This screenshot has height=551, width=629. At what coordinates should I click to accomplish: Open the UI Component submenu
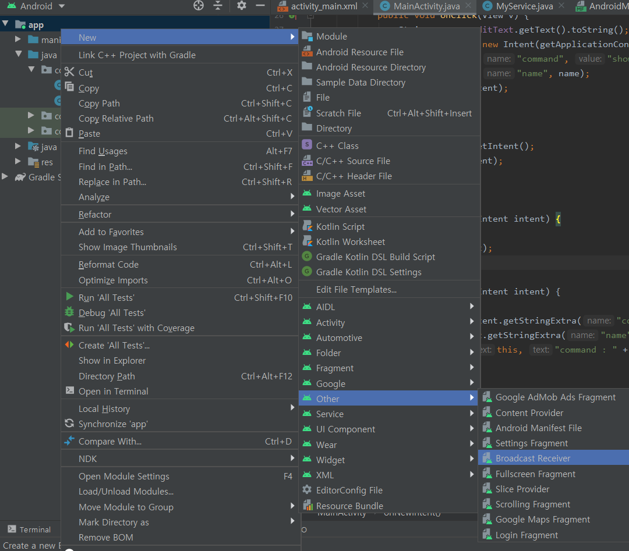coord(388,429)
